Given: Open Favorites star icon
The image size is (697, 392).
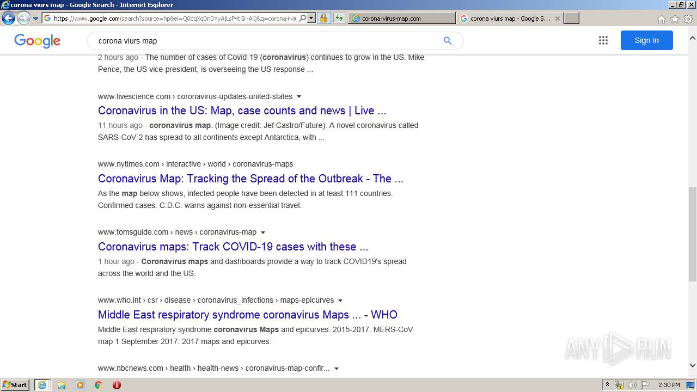Looking at the screenshot, I should [675, 19].
